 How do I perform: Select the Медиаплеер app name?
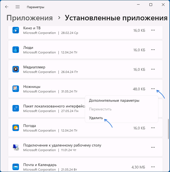34,67
